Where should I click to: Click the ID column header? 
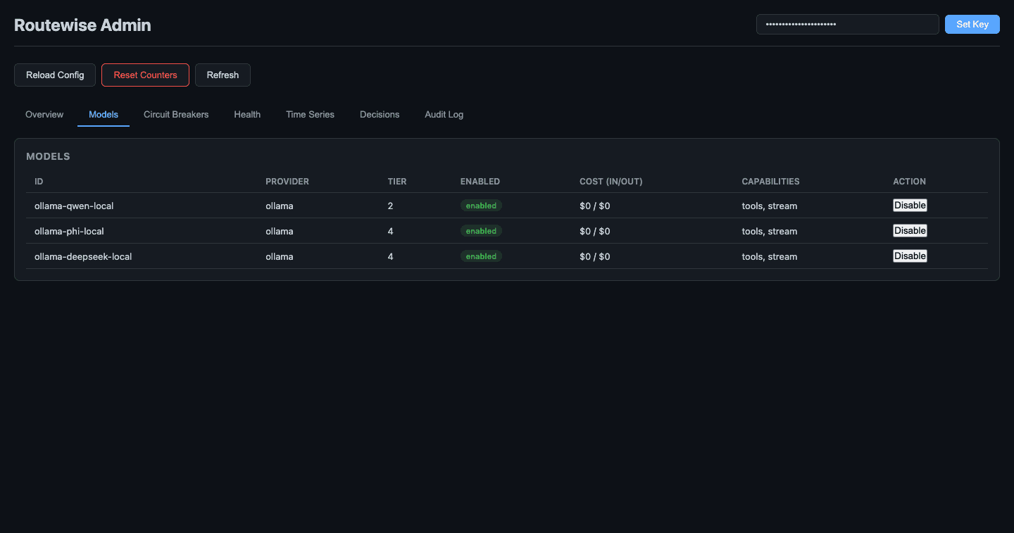tap(39, 181)
